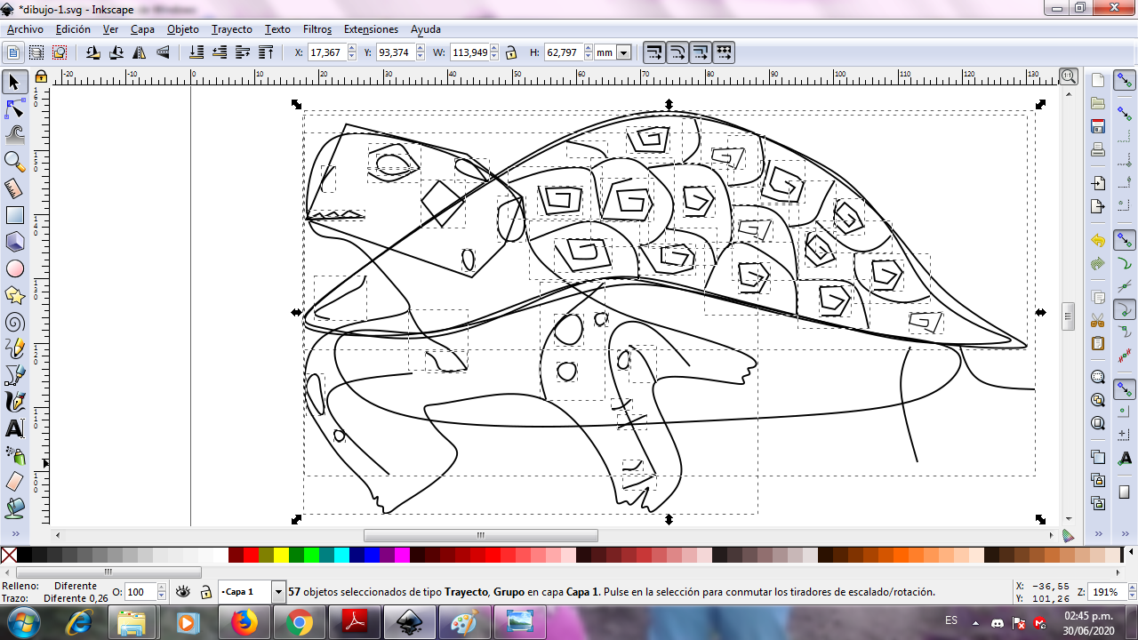
Task: Toggle layer visibility eye icon
Action: pyautogui.click(x=183, y=592)
